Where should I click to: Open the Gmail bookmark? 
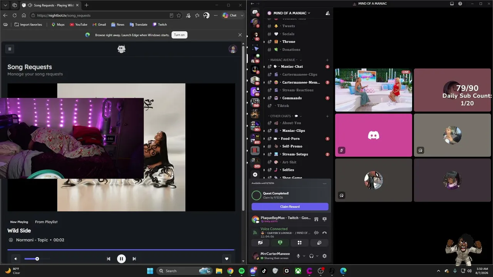(99, 25)
